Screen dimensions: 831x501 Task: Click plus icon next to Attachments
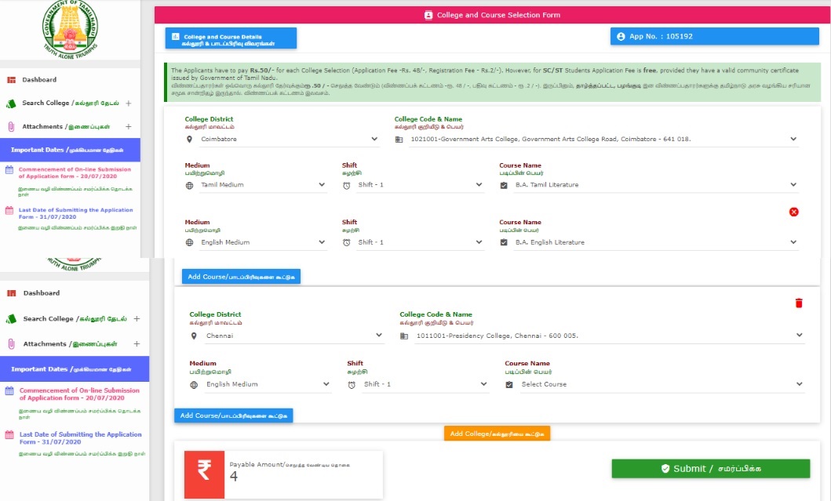point(128,127)
